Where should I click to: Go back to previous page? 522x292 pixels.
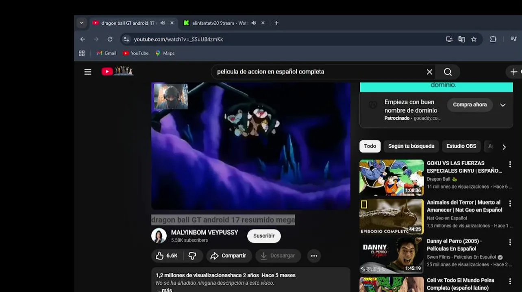(x=83, y=39)
